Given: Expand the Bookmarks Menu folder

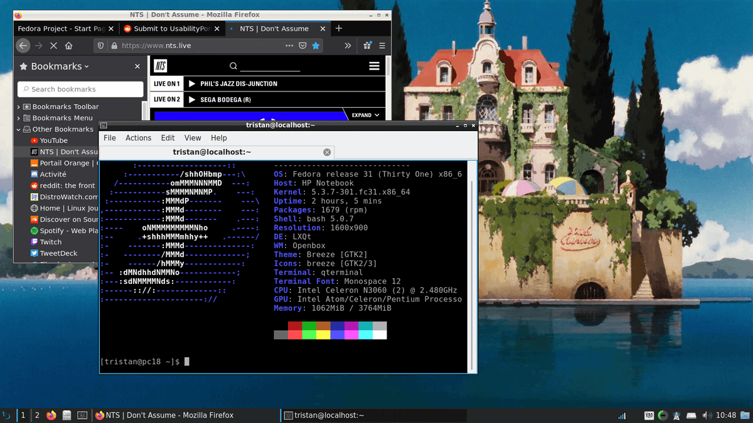Looking at the screenshot, I should pyautogui.click(x=19, y=118).
